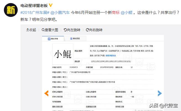Click the 优先权日期 label
The width and height of the screenshot is (181, 111).
tap(120, 107)
